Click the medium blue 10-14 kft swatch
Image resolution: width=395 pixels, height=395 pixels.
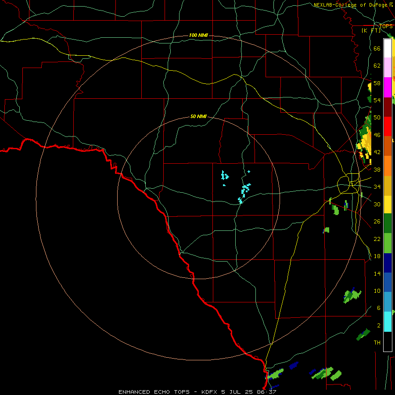tap(388, 282)
